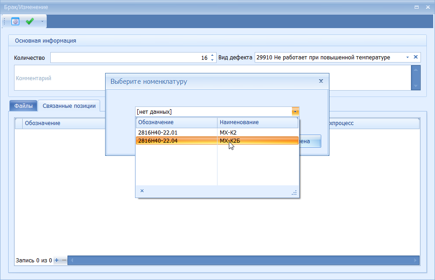The height and width of the screenshot is (280, 435).
Task: Open the Связанные позиции tab
Action: 69,106
